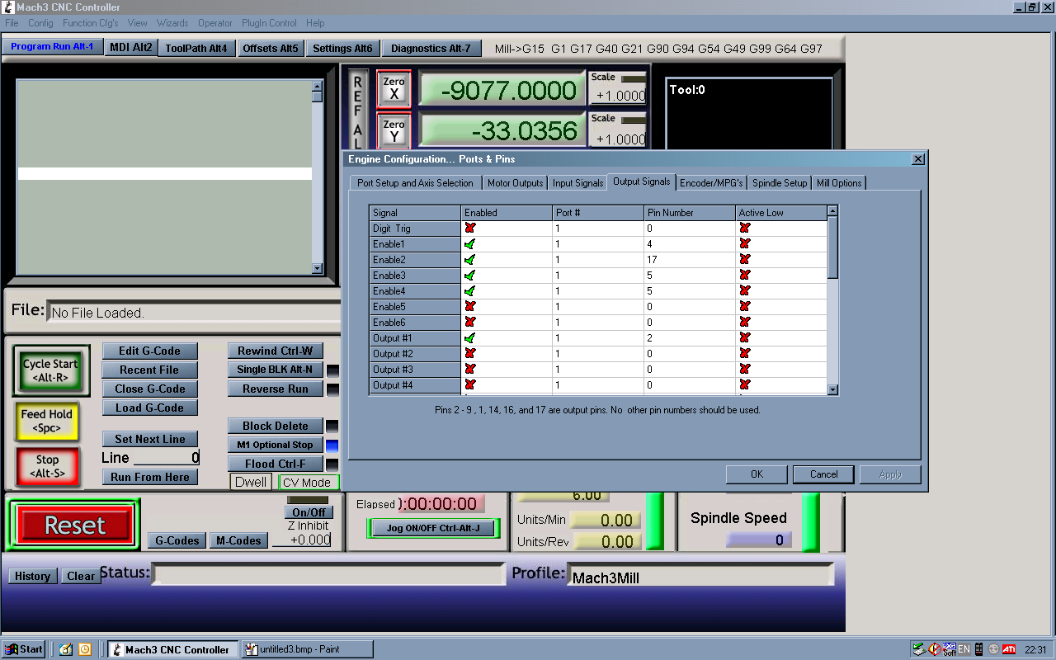The width and height of the screenshot is (1056, 660).
Task: Toggle Enabled status for Enable1 signal
Action: [x=470, y=244]
